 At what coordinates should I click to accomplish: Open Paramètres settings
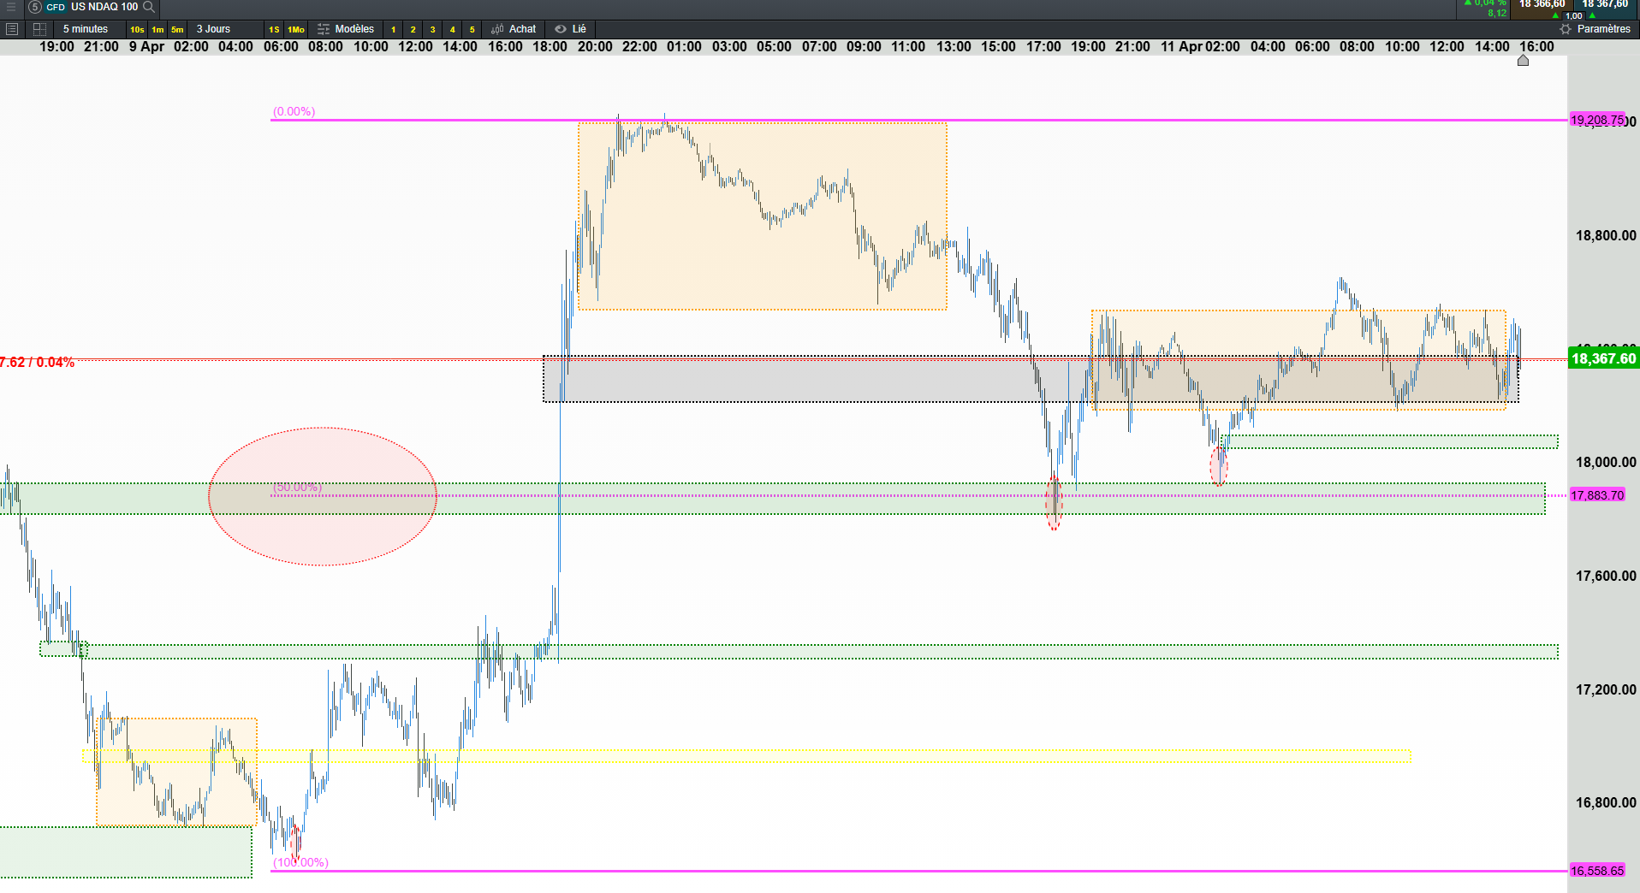1604,29
